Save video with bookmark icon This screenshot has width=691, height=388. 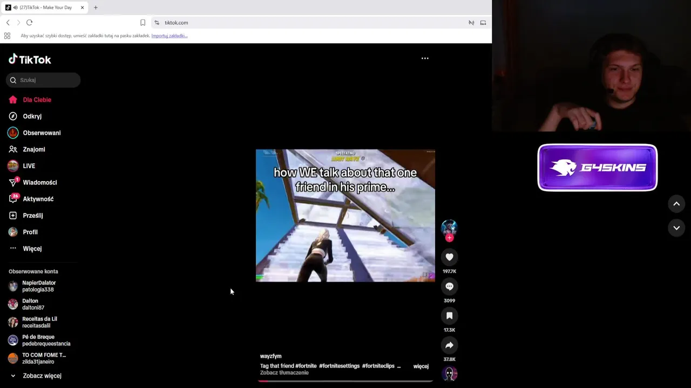click(449, 316)
